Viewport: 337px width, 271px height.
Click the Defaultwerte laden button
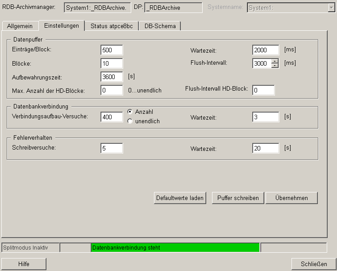pyautogui.click(x=180, y=198)
